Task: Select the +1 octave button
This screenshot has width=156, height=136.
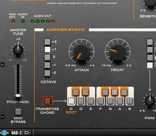Action: tap(47, 49)
